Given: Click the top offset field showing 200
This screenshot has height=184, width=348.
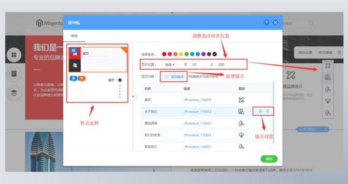Looking at the screenshot, I should (x=223, y=65).
